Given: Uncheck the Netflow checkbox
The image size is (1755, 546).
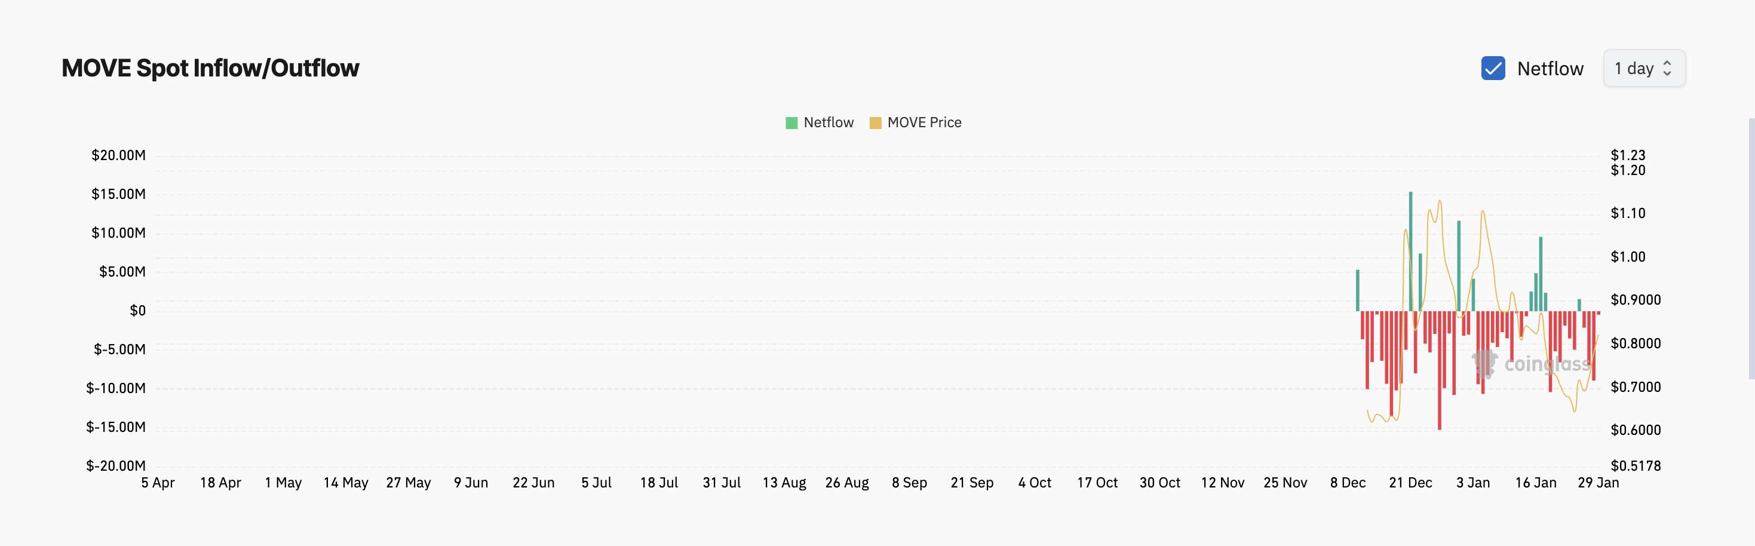Looking at the screenshot, I should click(x=1493, y=68).
